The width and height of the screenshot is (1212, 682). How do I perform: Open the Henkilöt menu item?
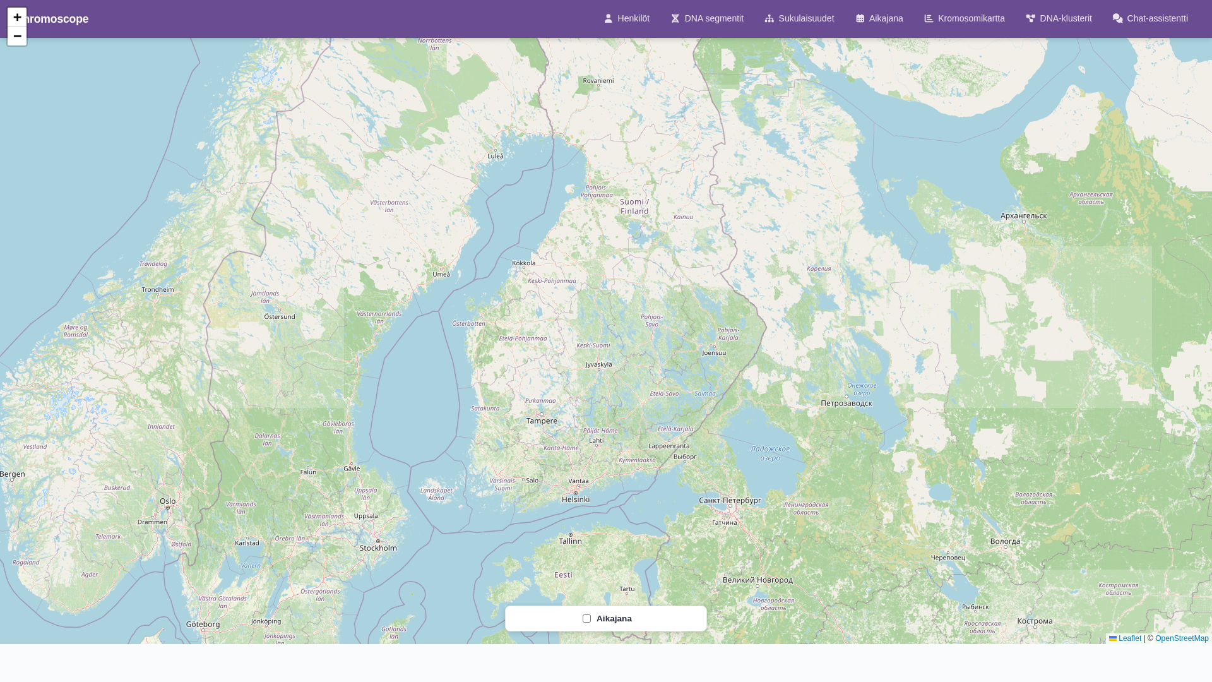(633, 18)
